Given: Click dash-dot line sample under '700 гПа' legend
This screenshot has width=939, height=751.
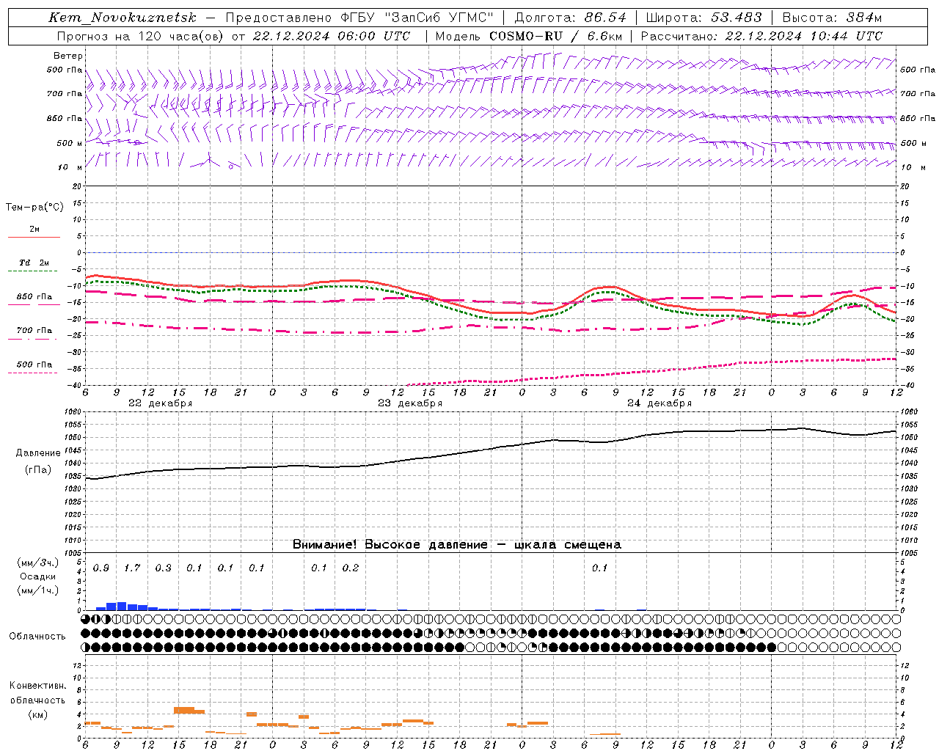Looking at the screenshot, I should (34, 340).
